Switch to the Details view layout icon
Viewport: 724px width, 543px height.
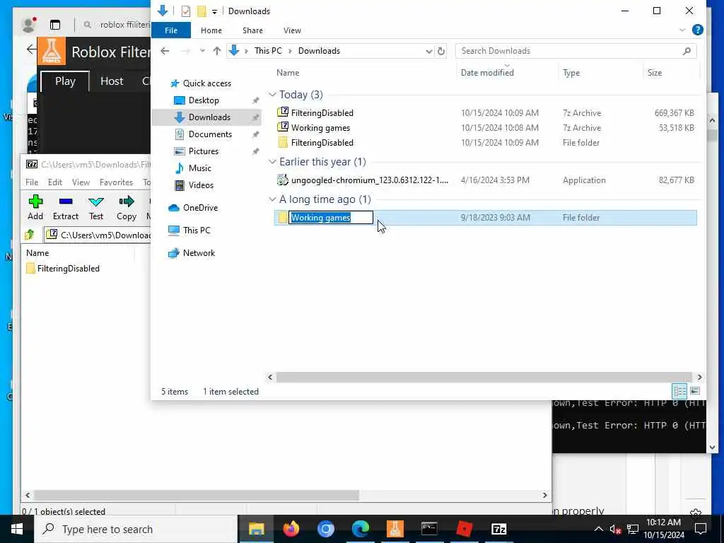679,391
